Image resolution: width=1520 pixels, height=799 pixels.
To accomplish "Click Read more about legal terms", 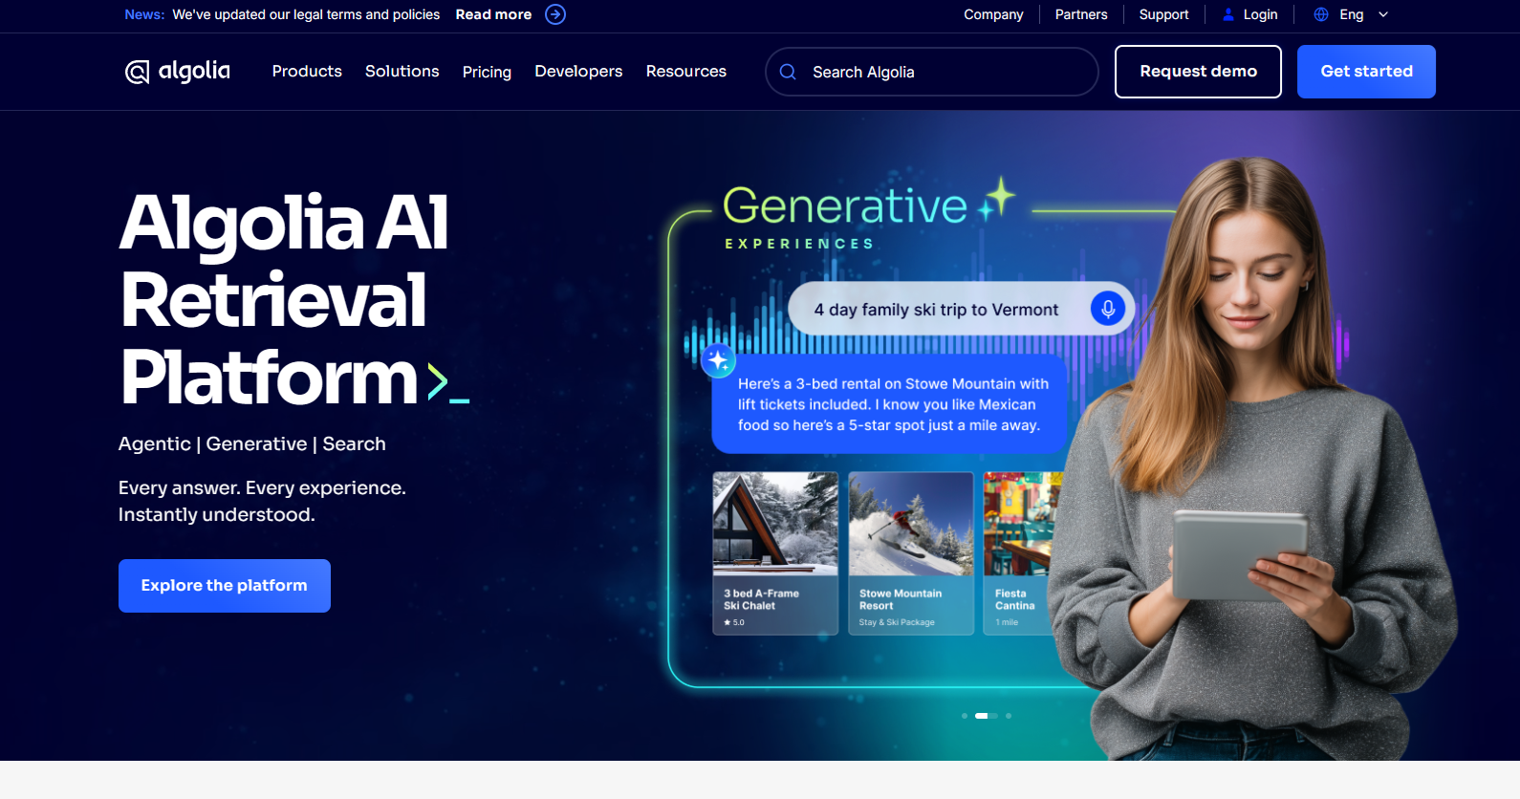I will pyautogui.click(x=493, y=14).
